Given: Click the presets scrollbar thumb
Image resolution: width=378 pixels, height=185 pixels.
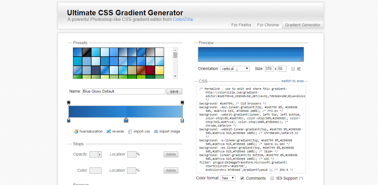Looking at the screenshot, I should (175, 55).
